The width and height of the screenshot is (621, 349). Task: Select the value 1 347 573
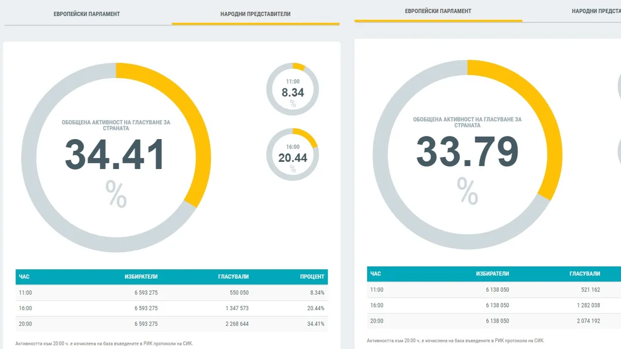tap(236, 308)
